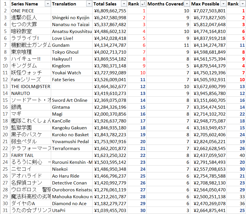Viewport: 246px width, 214px height.
Task: Select the Nanatsu no Taizai cell
Action: (72, 25)
